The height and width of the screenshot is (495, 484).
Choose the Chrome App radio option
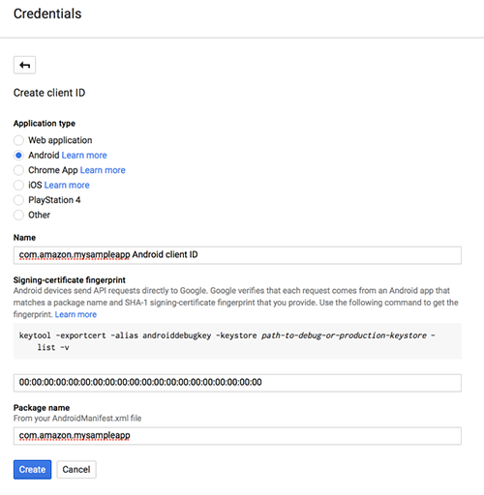[18, 170]
